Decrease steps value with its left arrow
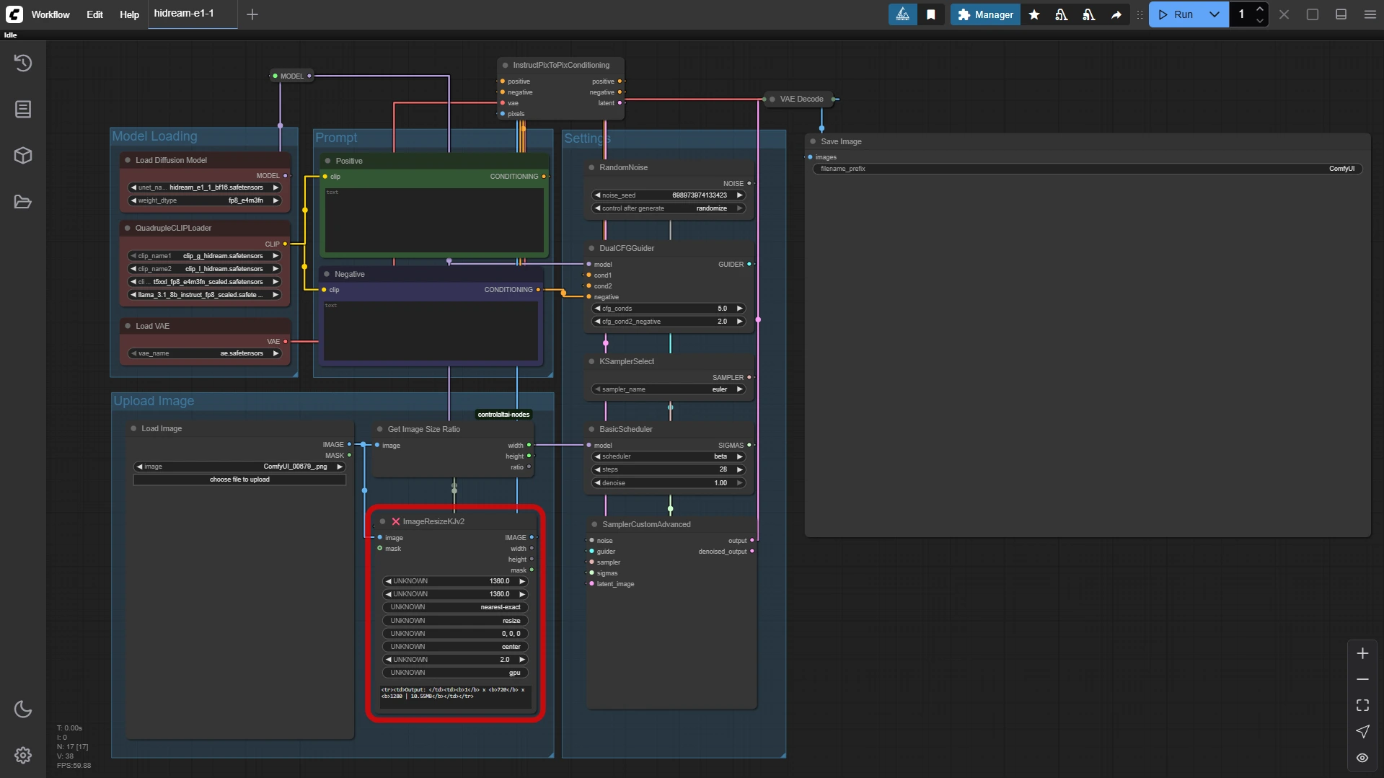The height and width of the screenshot is (778, 1384). [597, 469]
